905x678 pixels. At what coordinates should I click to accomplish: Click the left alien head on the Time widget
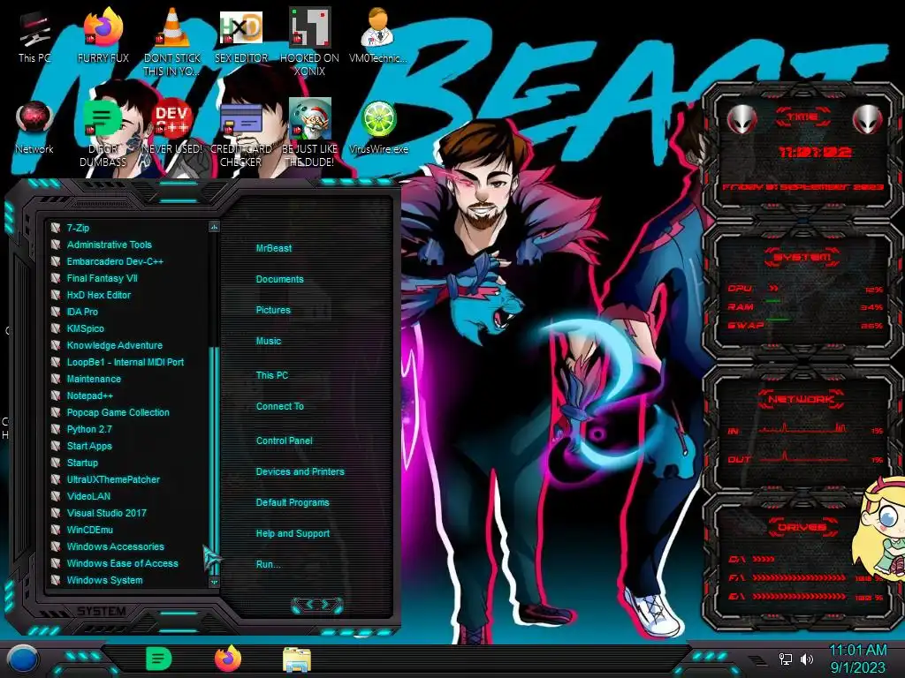[741, 119]
